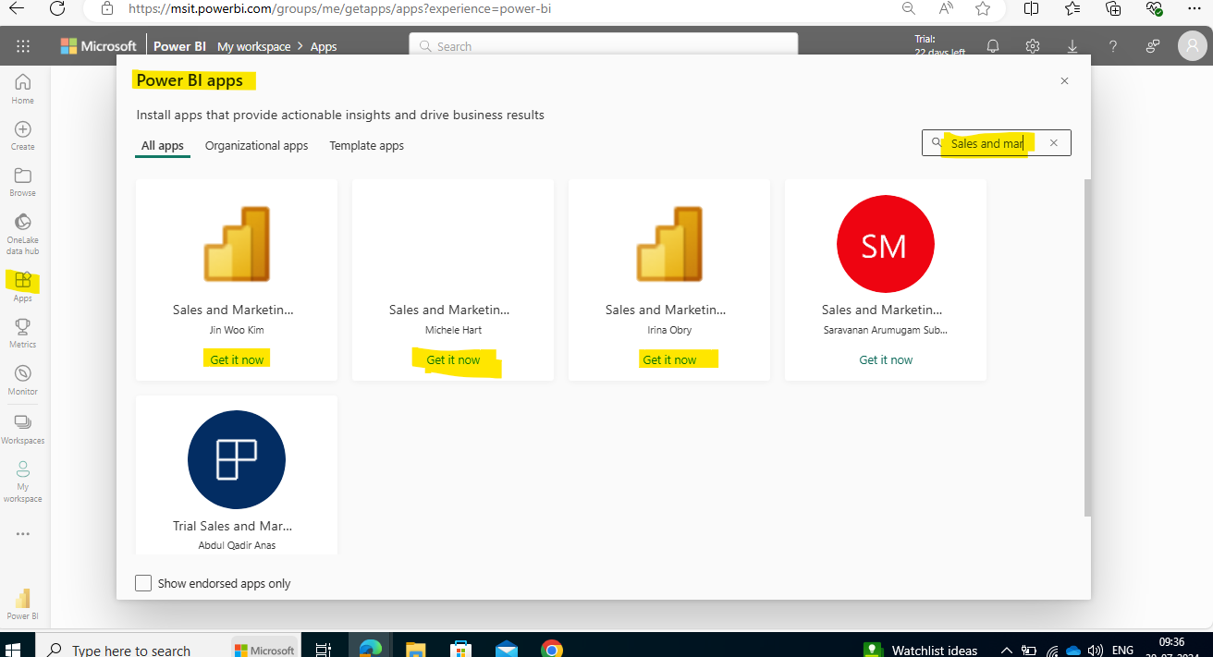This screenshot has height=657, width=1213.
Task: Open the Monitor sidebar item
Action: [x=22, y=380]
